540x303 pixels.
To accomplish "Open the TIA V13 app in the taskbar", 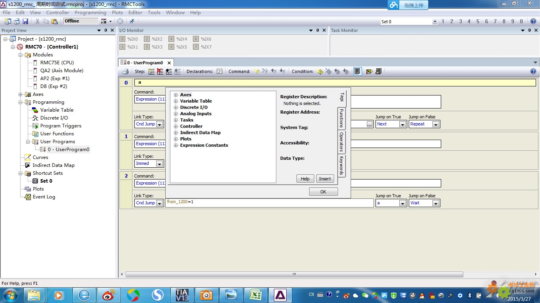I will (182, 295).
